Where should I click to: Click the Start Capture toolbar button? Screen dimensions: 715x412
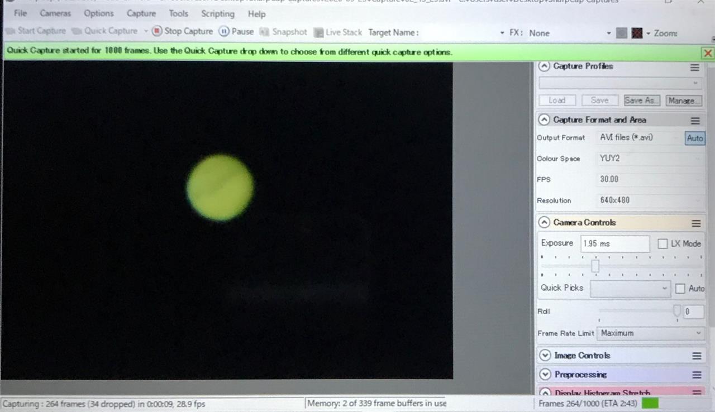[35, 31]
